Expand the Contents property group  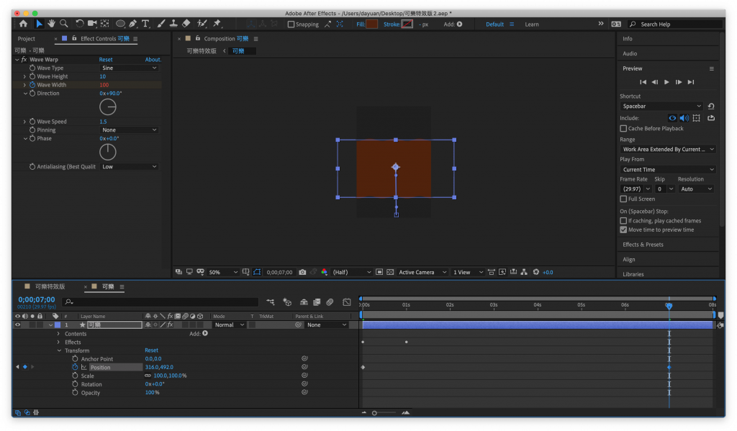(x=59, y=334)
